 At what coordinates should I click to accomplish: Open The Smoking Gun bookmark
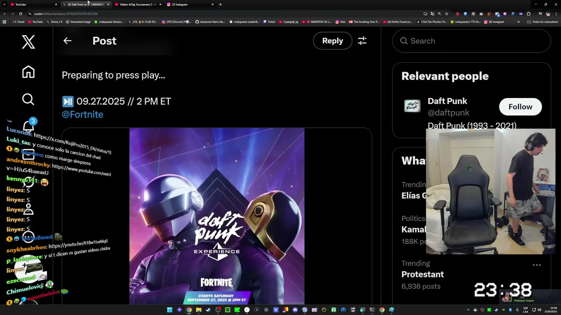365,21
